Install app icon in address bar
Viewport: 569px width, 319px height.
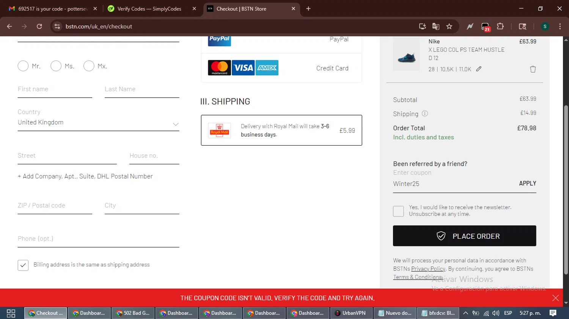point(422,26)
